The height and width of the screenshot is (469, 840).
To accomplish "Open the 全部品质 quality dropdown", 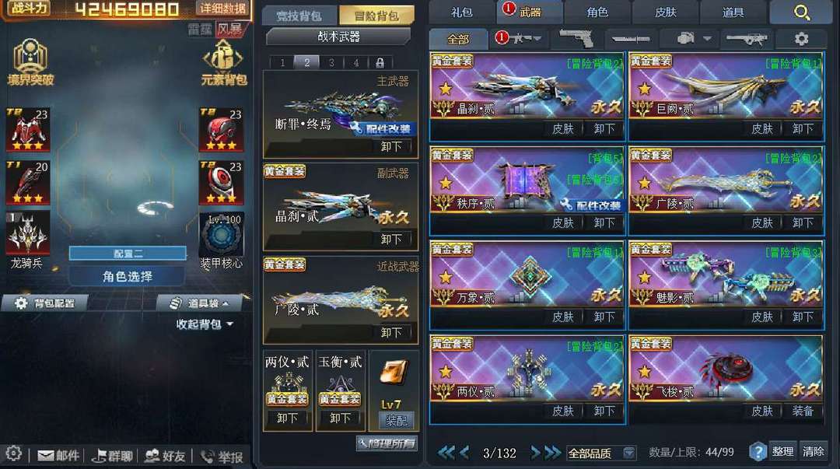I will [x=601, y=453].
